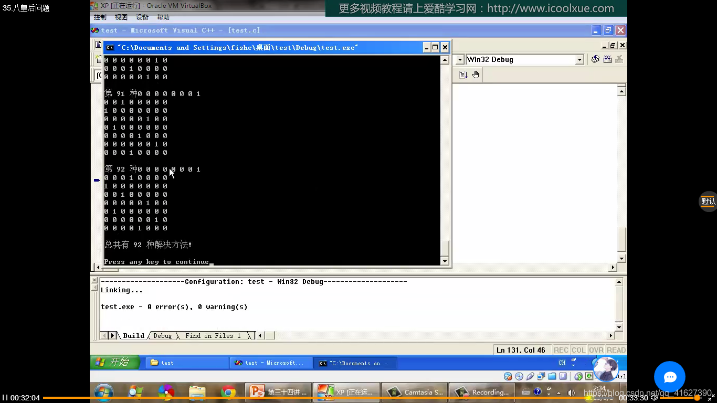
Task: Click the OVR indicator in the status bar
Action: (x=596, y=350)
